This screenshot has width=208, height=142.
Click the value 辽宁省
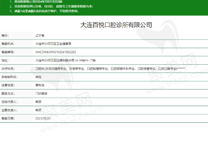pyautogui.click(x=40, y=36)
